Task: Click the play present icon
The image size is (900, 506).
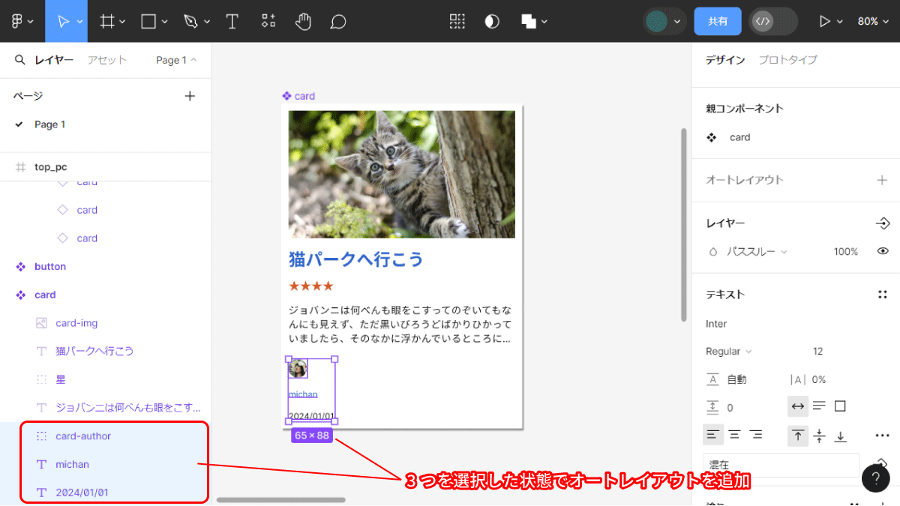Action: (x=825, y=22)
